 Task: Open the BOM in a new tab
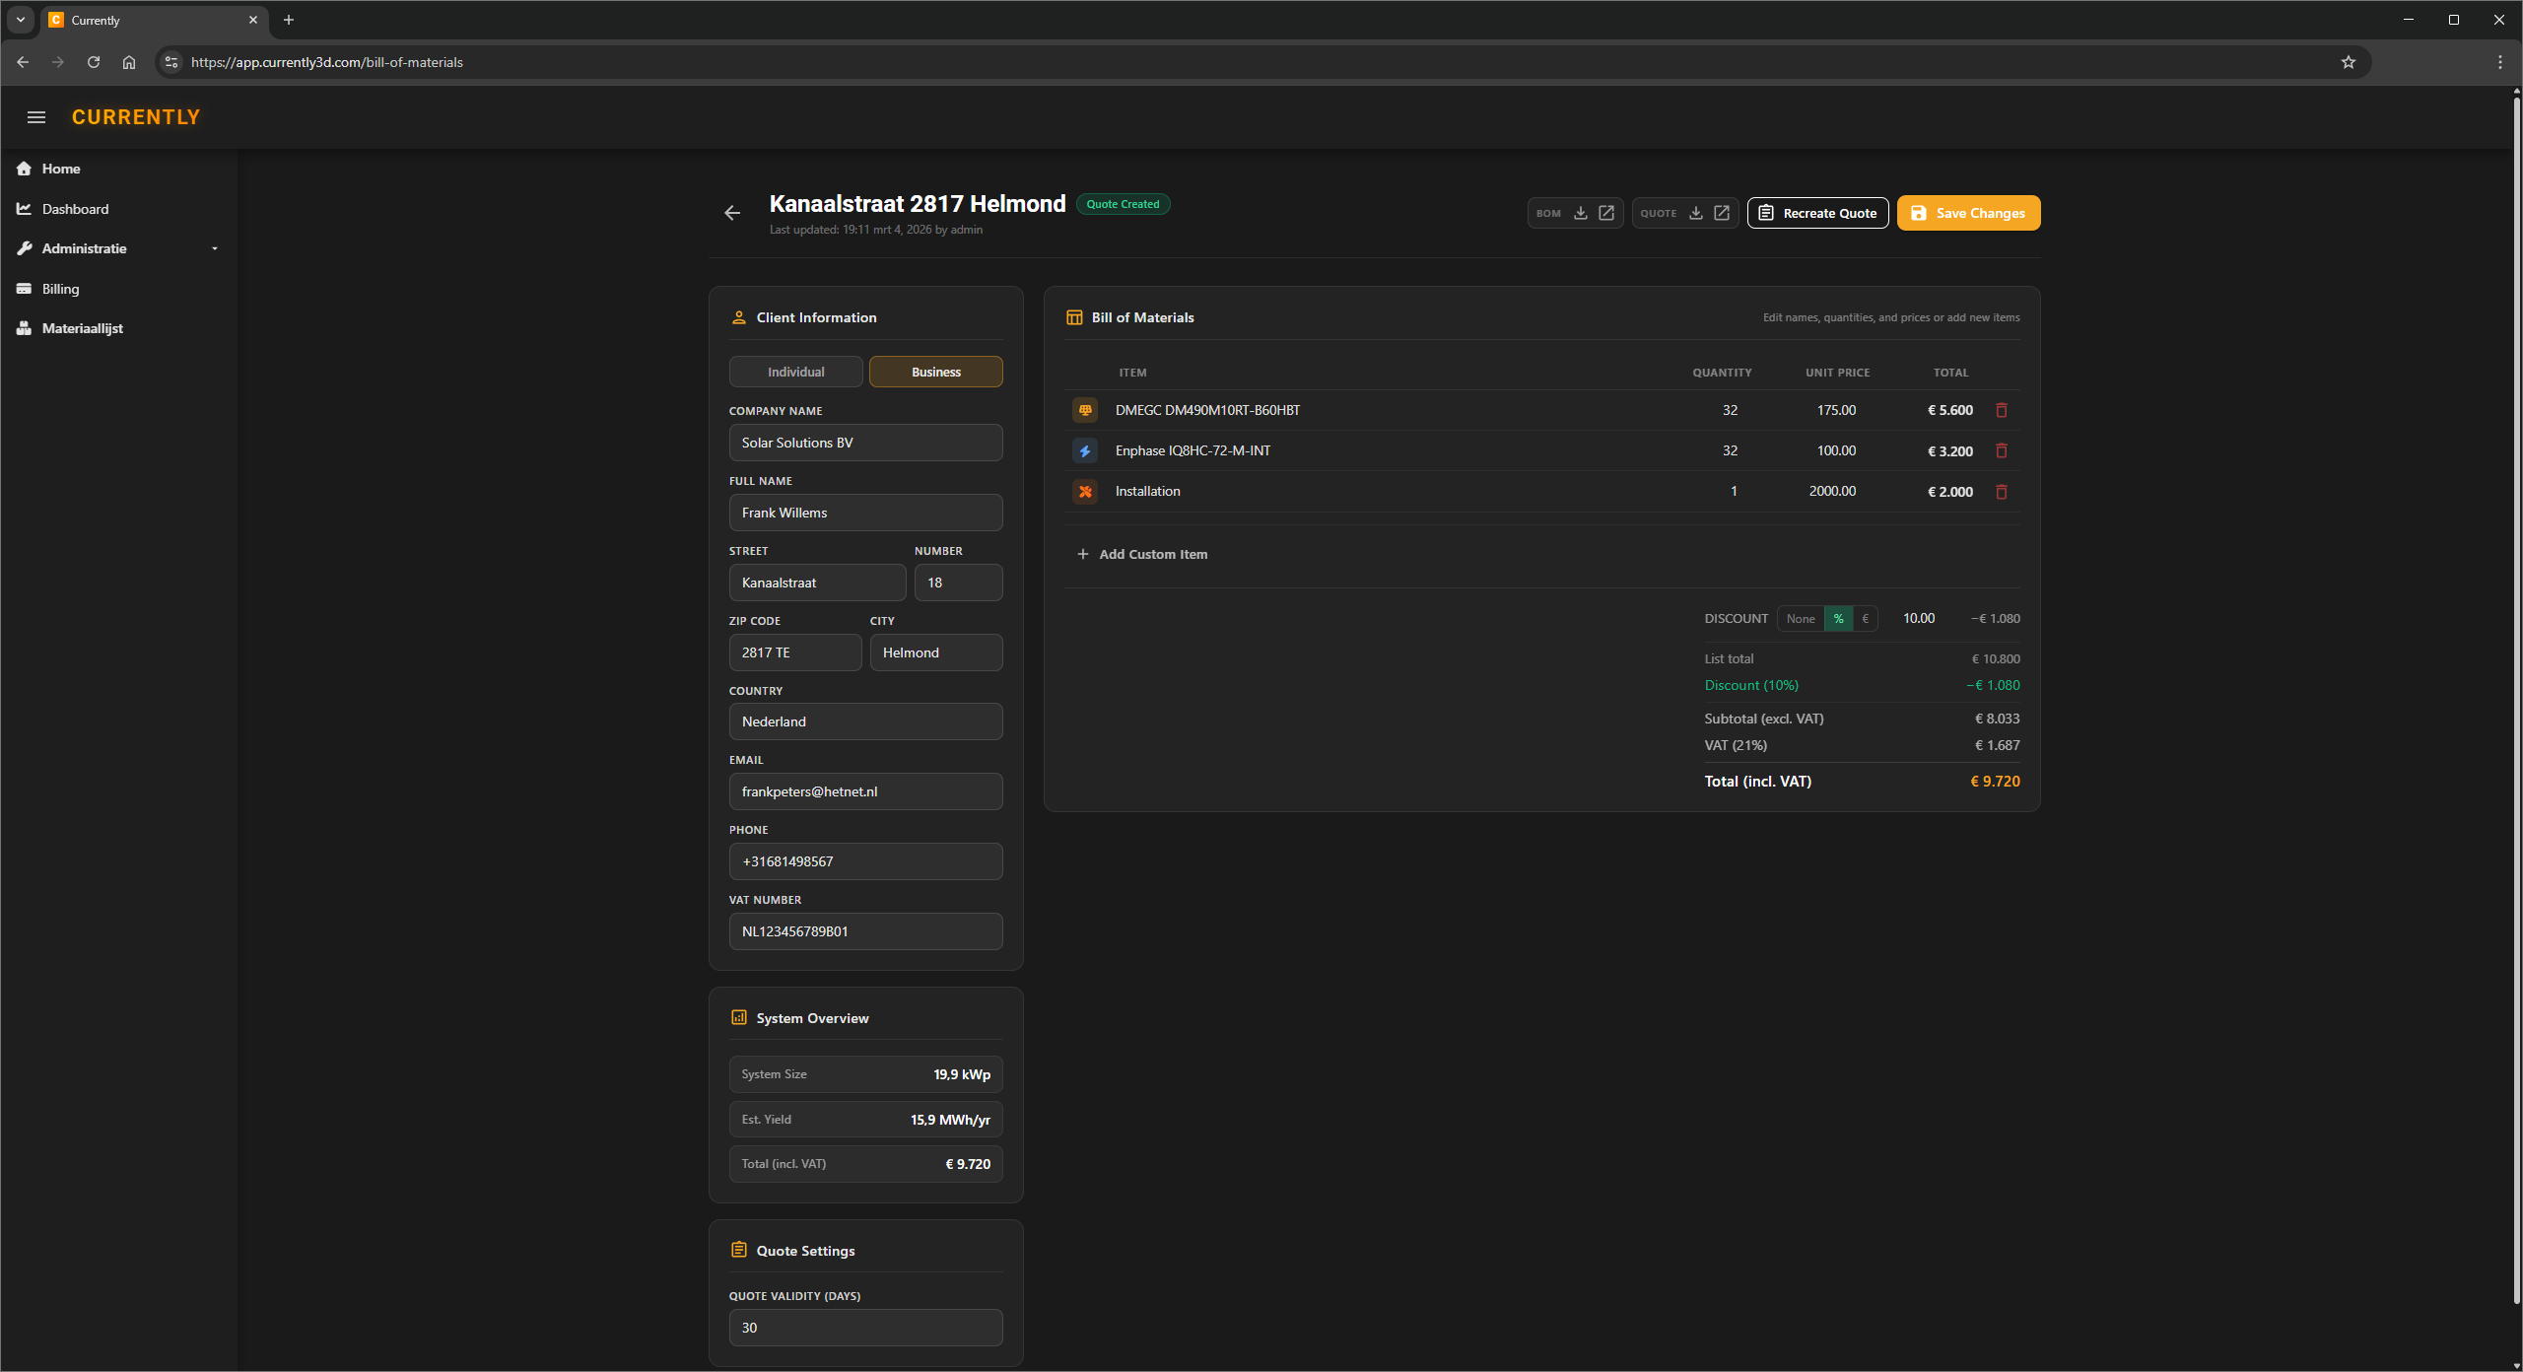click(x=1606, y=212)
